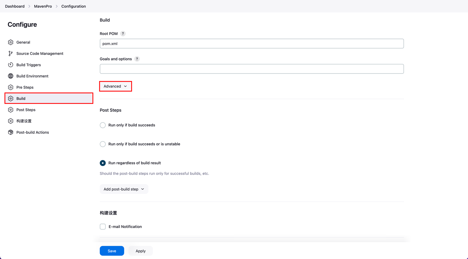Open help for Goals and options
The image size is (468, 259).
(x=137, y=59)
